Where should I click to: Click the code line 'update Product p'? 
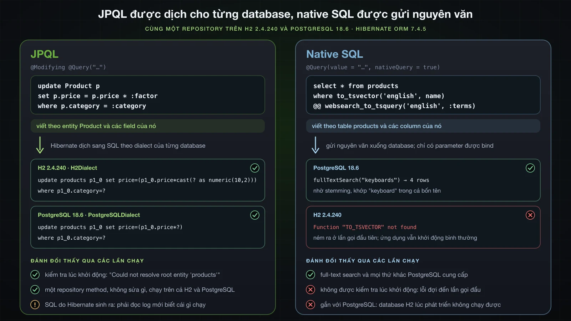click(69, 86)
